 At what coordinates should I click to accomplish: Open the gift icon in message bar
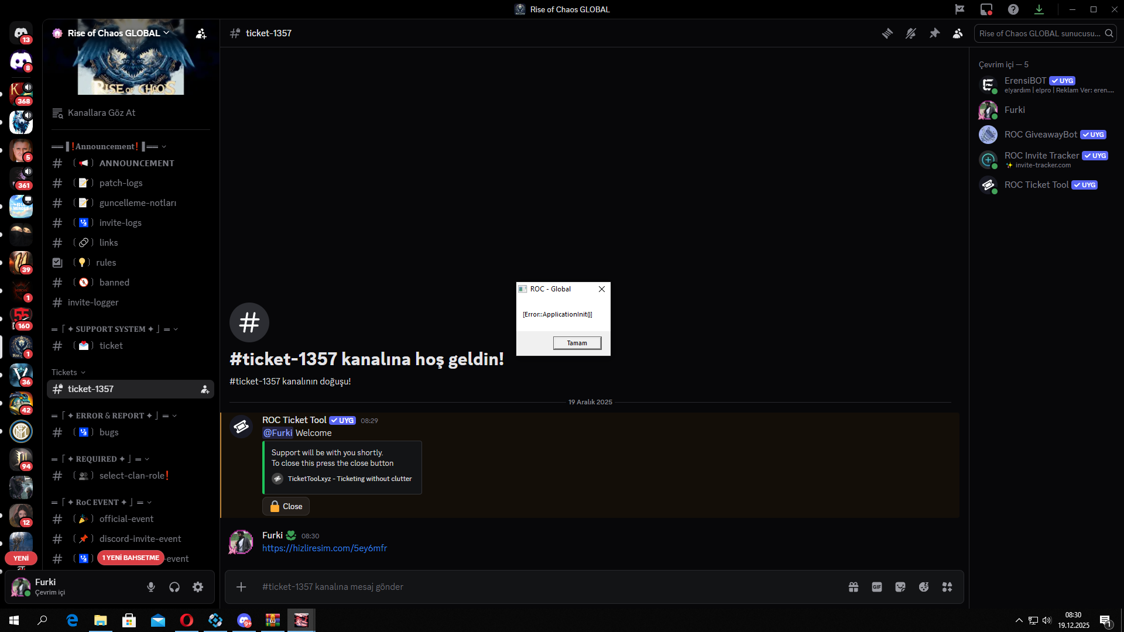pos(854,587)
